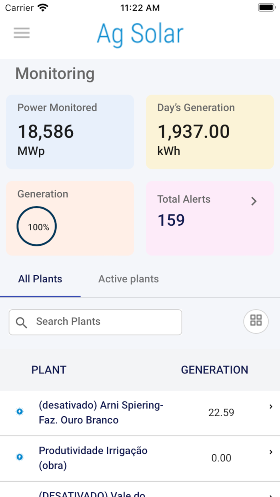Select the All Plants tab
This screenshot has width=280, height=497.
click(40, 279)
